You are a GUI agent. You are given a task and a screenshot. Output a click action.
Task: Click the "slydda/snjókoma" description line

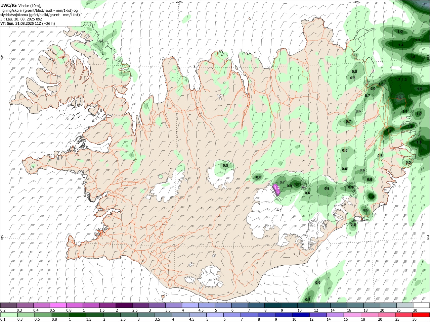click(40, 15)
